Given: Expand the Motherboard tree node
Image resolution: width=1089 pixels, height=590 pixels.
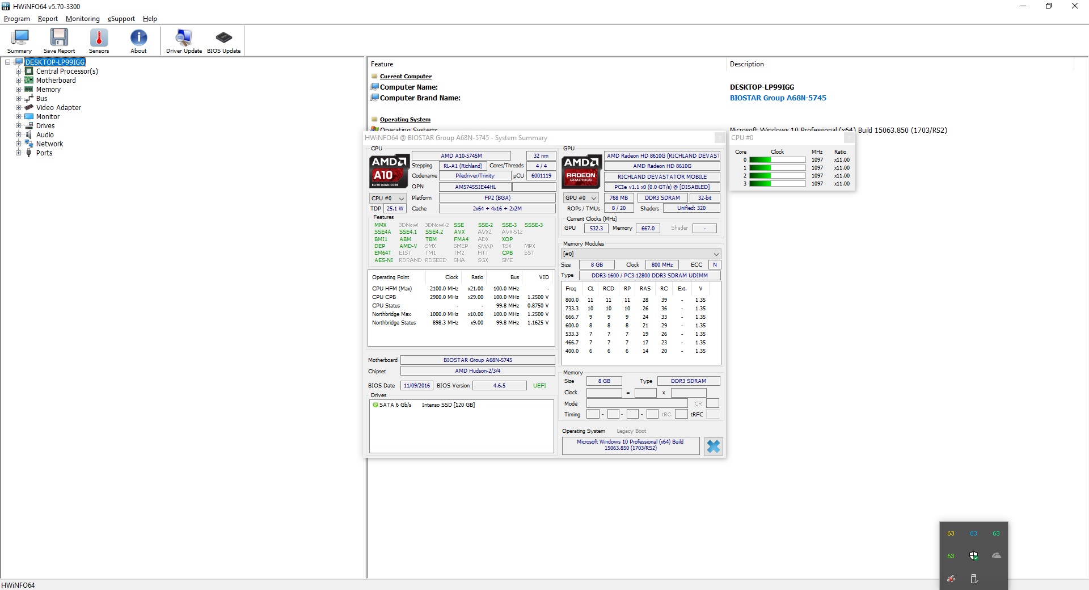Looking at the screenshot, I should point(19,81).
